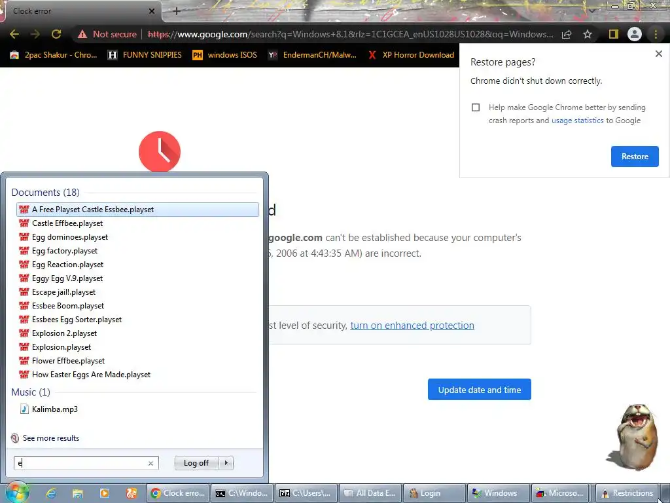This screenshot has height=503, width=670.
Task: Close the Clock error tab
Action: click(x=152, y=11)
